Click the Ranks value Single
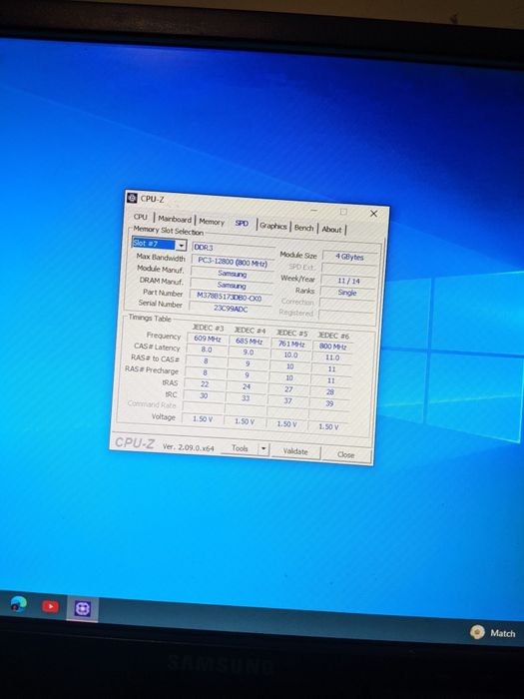Image resolution: width=524 pixels, height=699 pixels. click(347, 293)
